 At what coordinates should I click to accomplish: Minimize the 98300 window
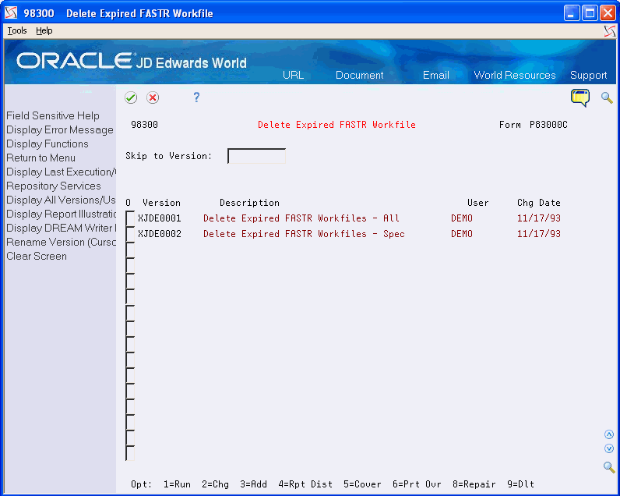point(572,13)
